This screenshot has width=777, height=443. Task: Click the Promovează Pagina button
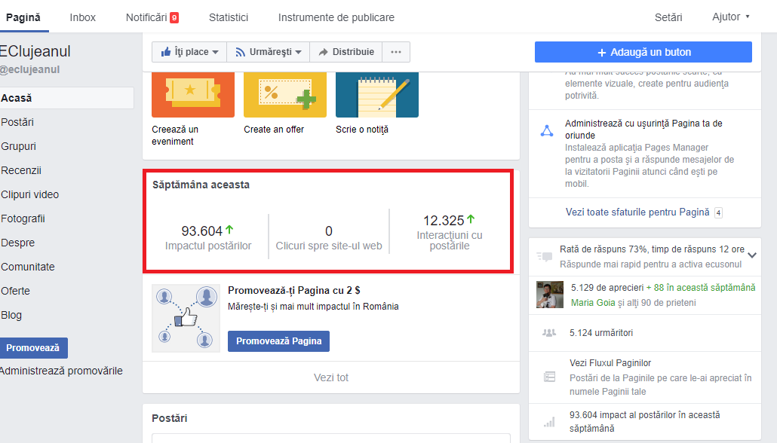click(278, 341)
